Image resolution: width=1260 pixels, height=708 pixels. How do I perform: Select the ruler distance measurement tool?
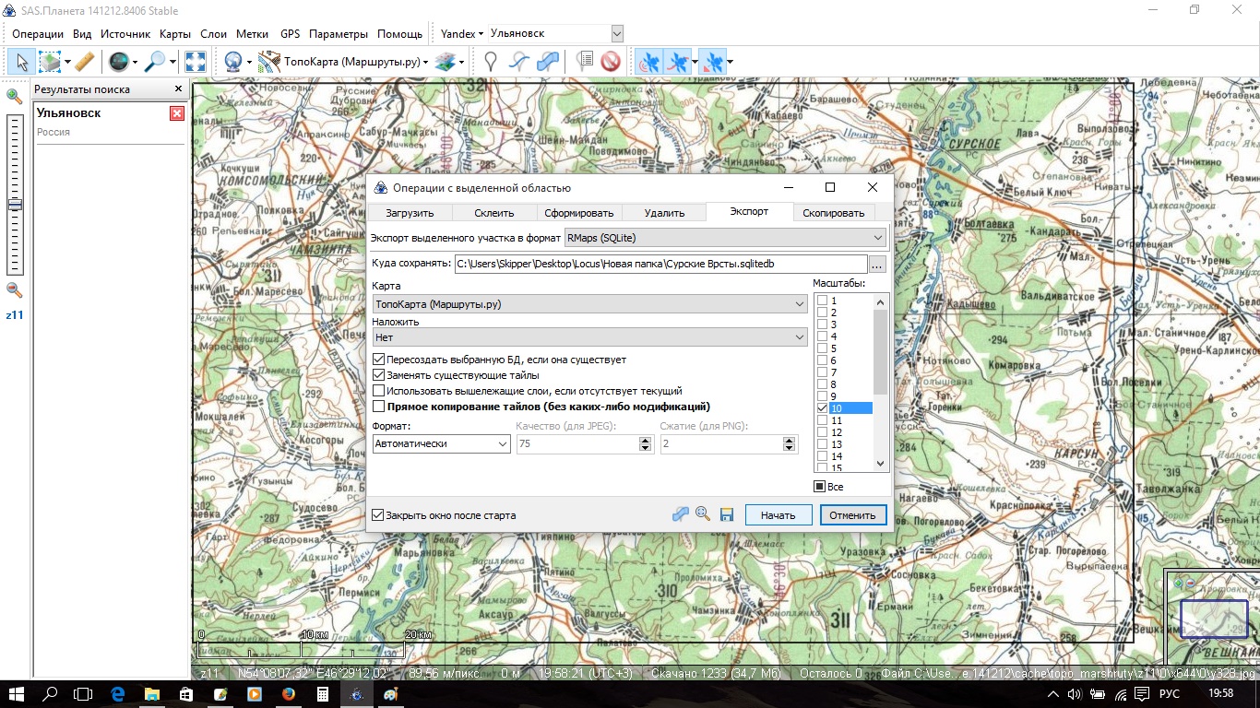coord(84,62)
